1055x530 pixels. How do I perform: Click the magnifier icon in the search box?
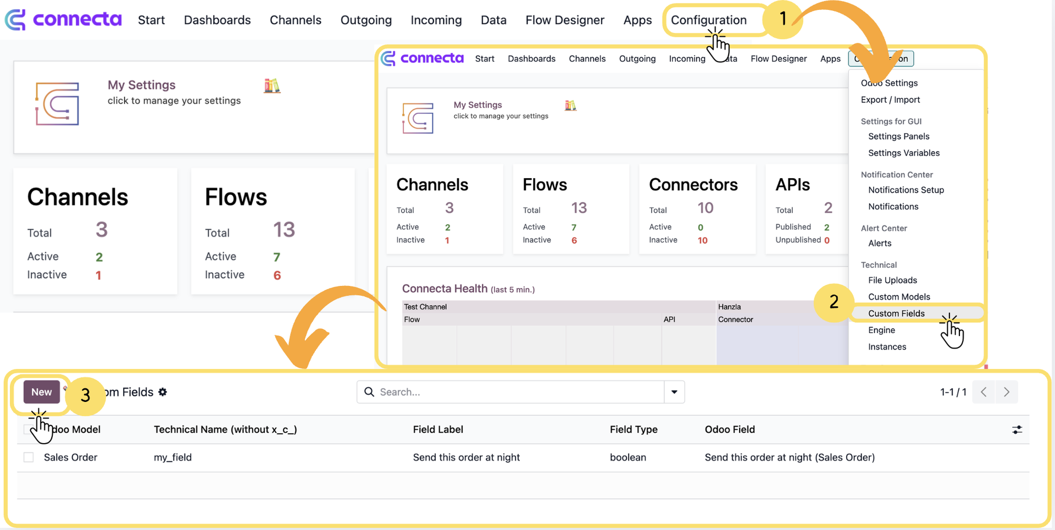[369, 391]
